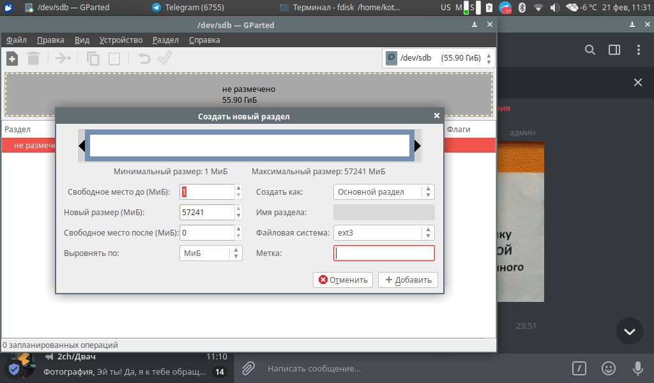
Task: Open the Раздел menu
Action: (x=165, y=40)
